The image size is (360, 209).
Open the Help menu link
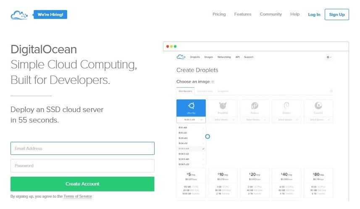click(295, 14)
